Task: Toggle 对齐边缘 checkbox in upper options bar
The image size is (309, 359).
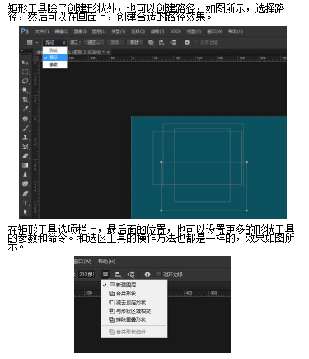Action: click(x=196, y=42)
